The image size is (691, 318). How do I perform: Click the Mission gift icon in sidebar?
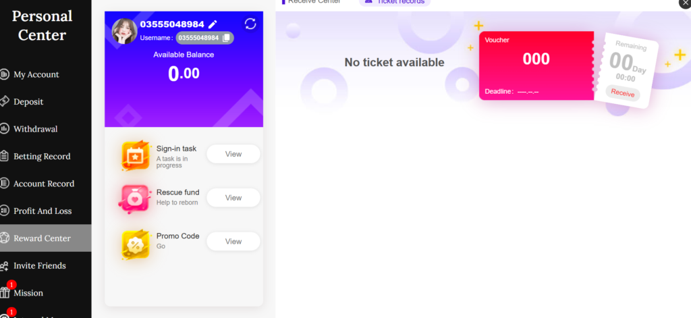(5, 293)
